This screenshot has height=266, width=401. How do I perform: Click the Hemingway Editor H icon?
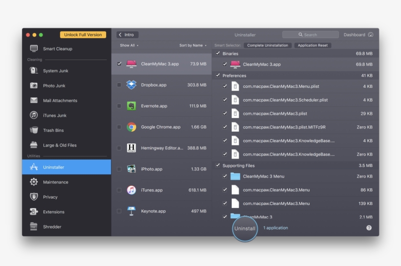click(132, 148)
